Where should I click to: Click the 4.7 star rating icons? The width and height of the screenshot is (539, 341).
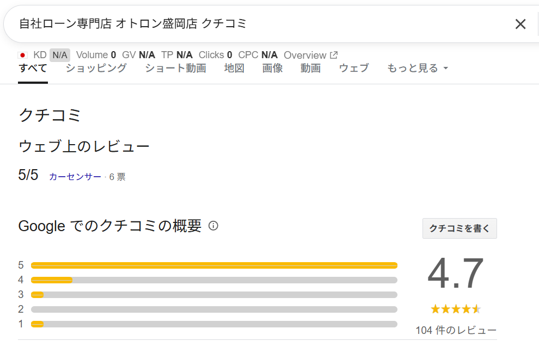tap(456, 309)
